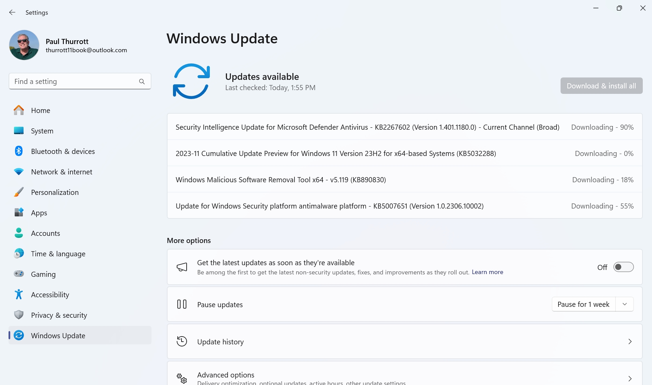Select Network & internet
This screenshot has height=385, width=652.
[x=80, y=172]
